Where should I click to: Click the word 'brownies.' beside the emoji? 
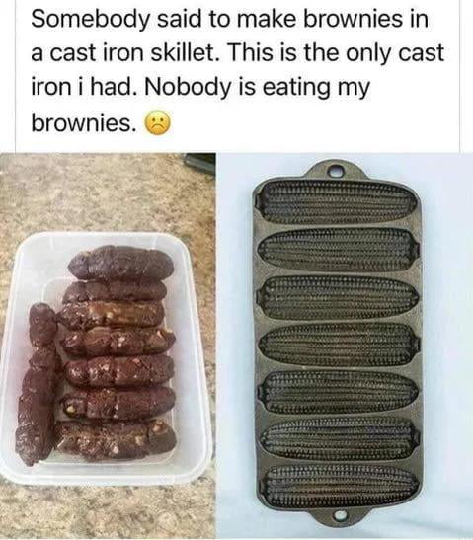84,123
